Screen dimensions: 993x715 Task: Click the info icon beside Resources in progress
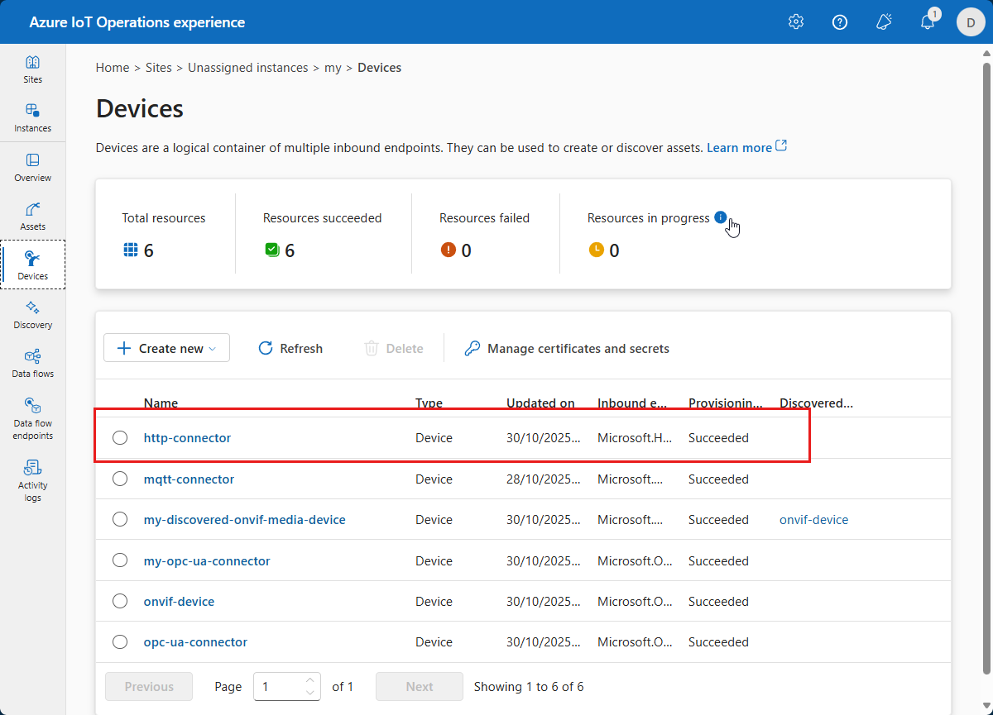point(720,217)
